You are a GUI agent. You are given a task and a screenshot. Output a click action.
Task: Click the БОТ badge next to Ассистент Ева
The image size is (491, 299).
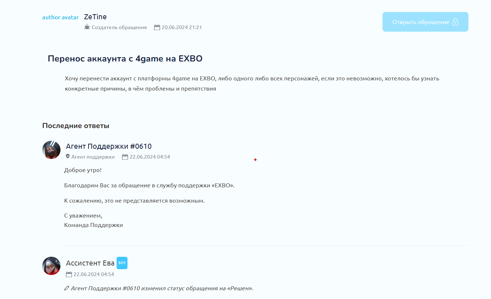122,263
